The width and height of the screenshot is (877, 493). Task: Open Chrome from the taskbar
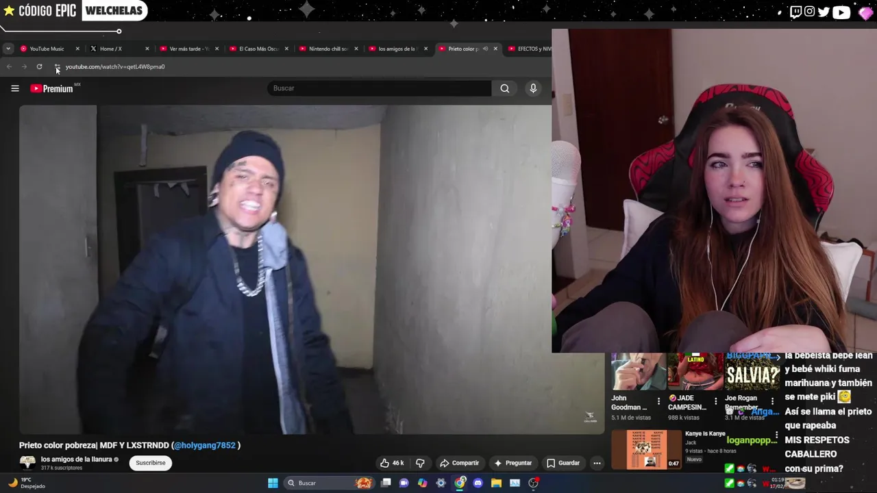click(460, 483)
